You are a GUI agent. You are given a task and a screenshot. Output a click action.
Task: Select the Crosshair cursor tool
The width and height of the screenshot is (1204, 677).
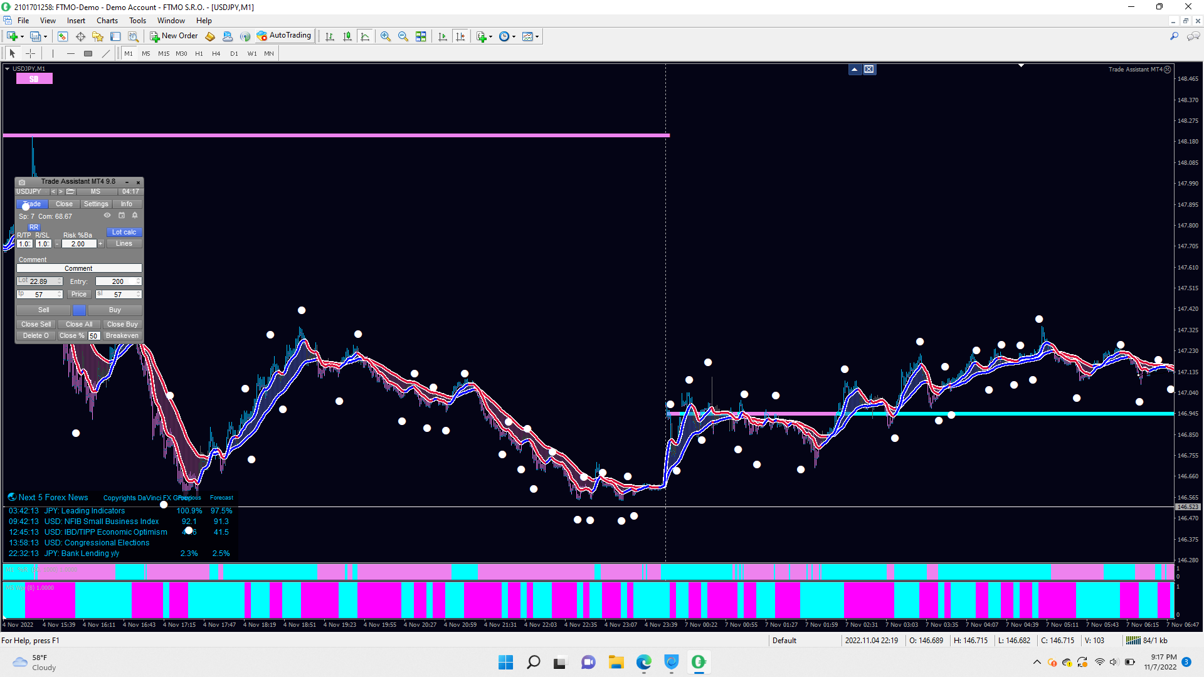coord(30,54)
